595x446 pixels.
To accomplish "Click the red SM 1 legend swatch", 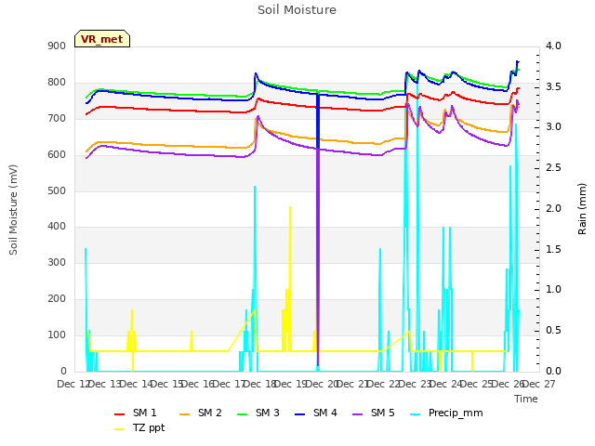I will coord(120,414).
